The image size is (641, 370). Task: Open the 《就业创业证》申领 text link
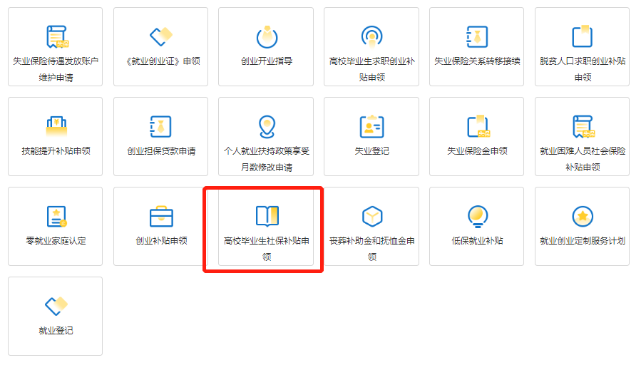pyautogui.click(x=163, y=61)
